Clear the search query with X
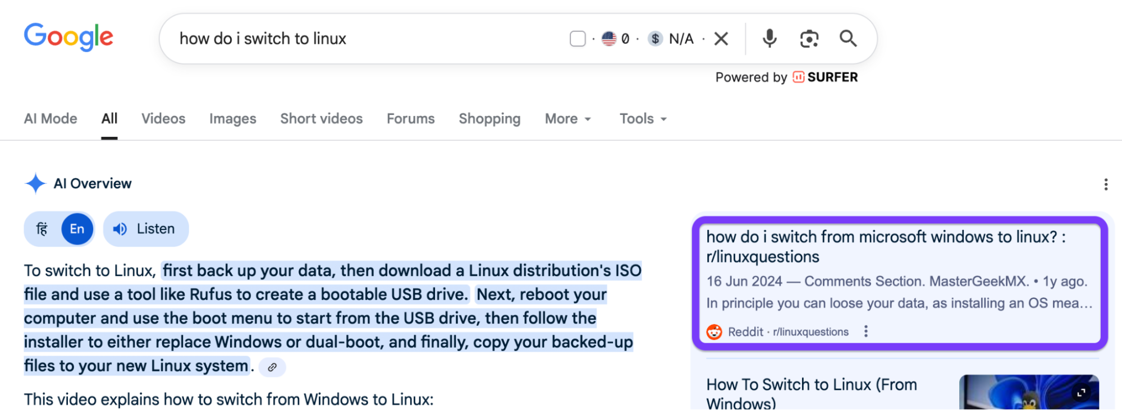 [x=721, y=39]
